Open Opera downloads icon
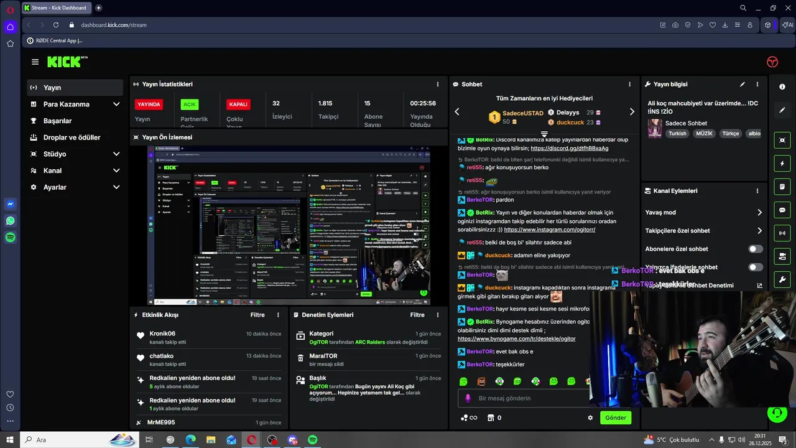Screen dimensions: 796x448 725,25
